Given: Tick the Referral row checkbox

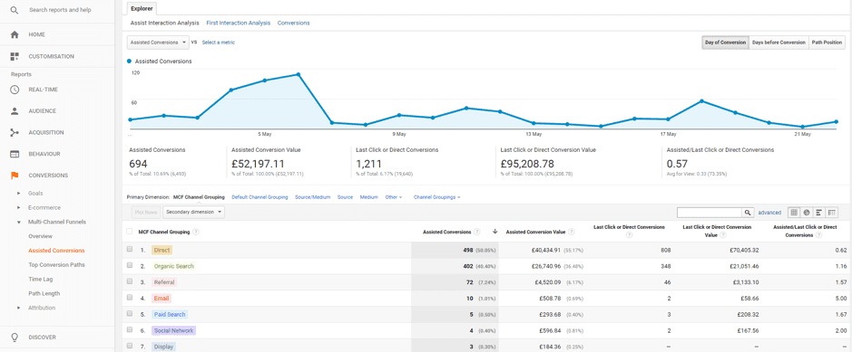Looking at the screenshot, I should 130,281.
